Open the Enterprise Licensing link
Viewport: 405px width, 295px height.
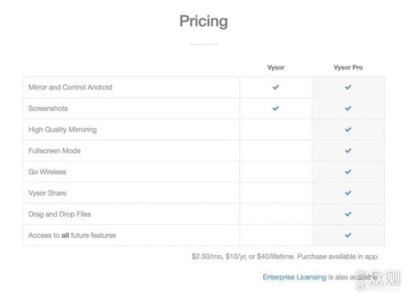(x=294, y=277)
